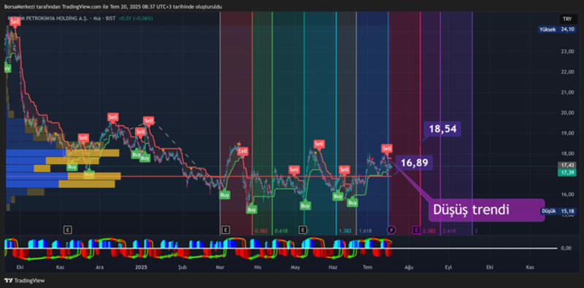This screenshot has height=288, width=584.
Task: Click the purple lightning event marker
Action: 391,230
